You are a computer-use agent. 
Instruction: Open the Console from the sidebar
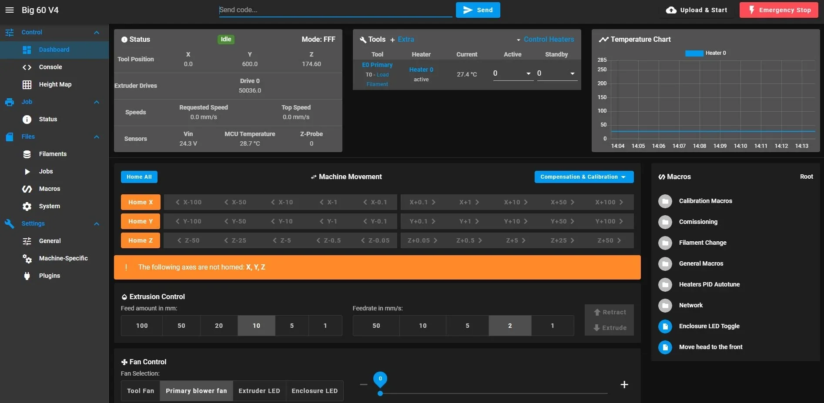click(27, 67)
